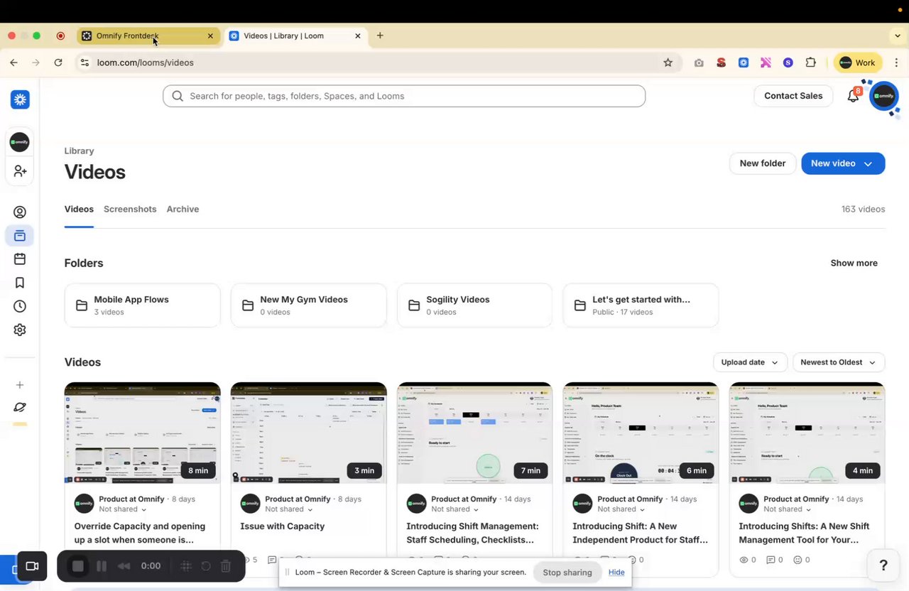
Task: Click the Loom search input field
Action: click(x=404, y=96)
